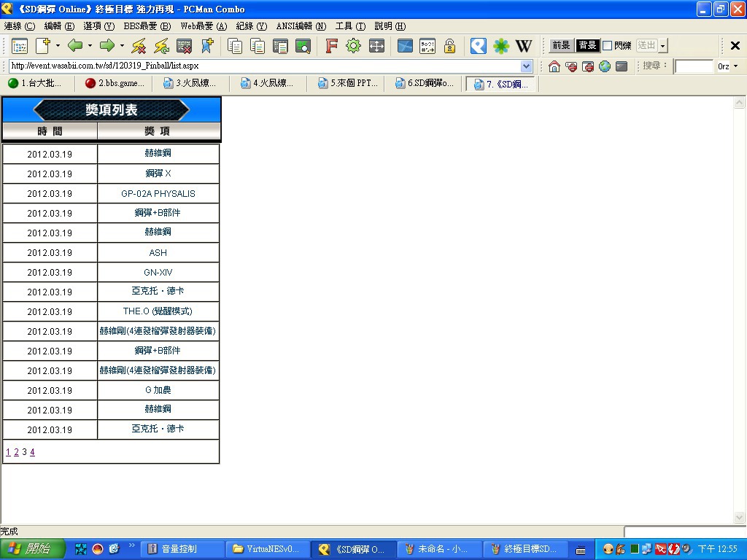
Task: Go to page 4 of prize list
Action: click(x=32, y=452)
